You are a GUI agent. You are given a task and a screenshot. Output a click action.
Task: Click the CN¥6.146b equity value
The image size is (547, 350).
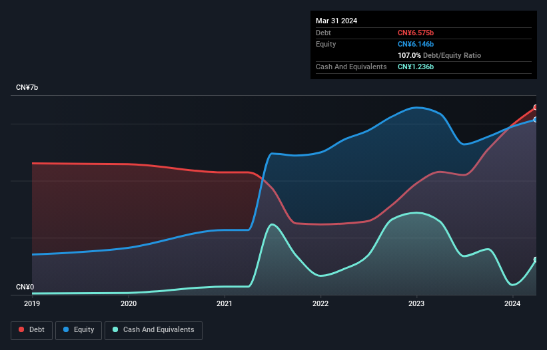pos(416,44)
